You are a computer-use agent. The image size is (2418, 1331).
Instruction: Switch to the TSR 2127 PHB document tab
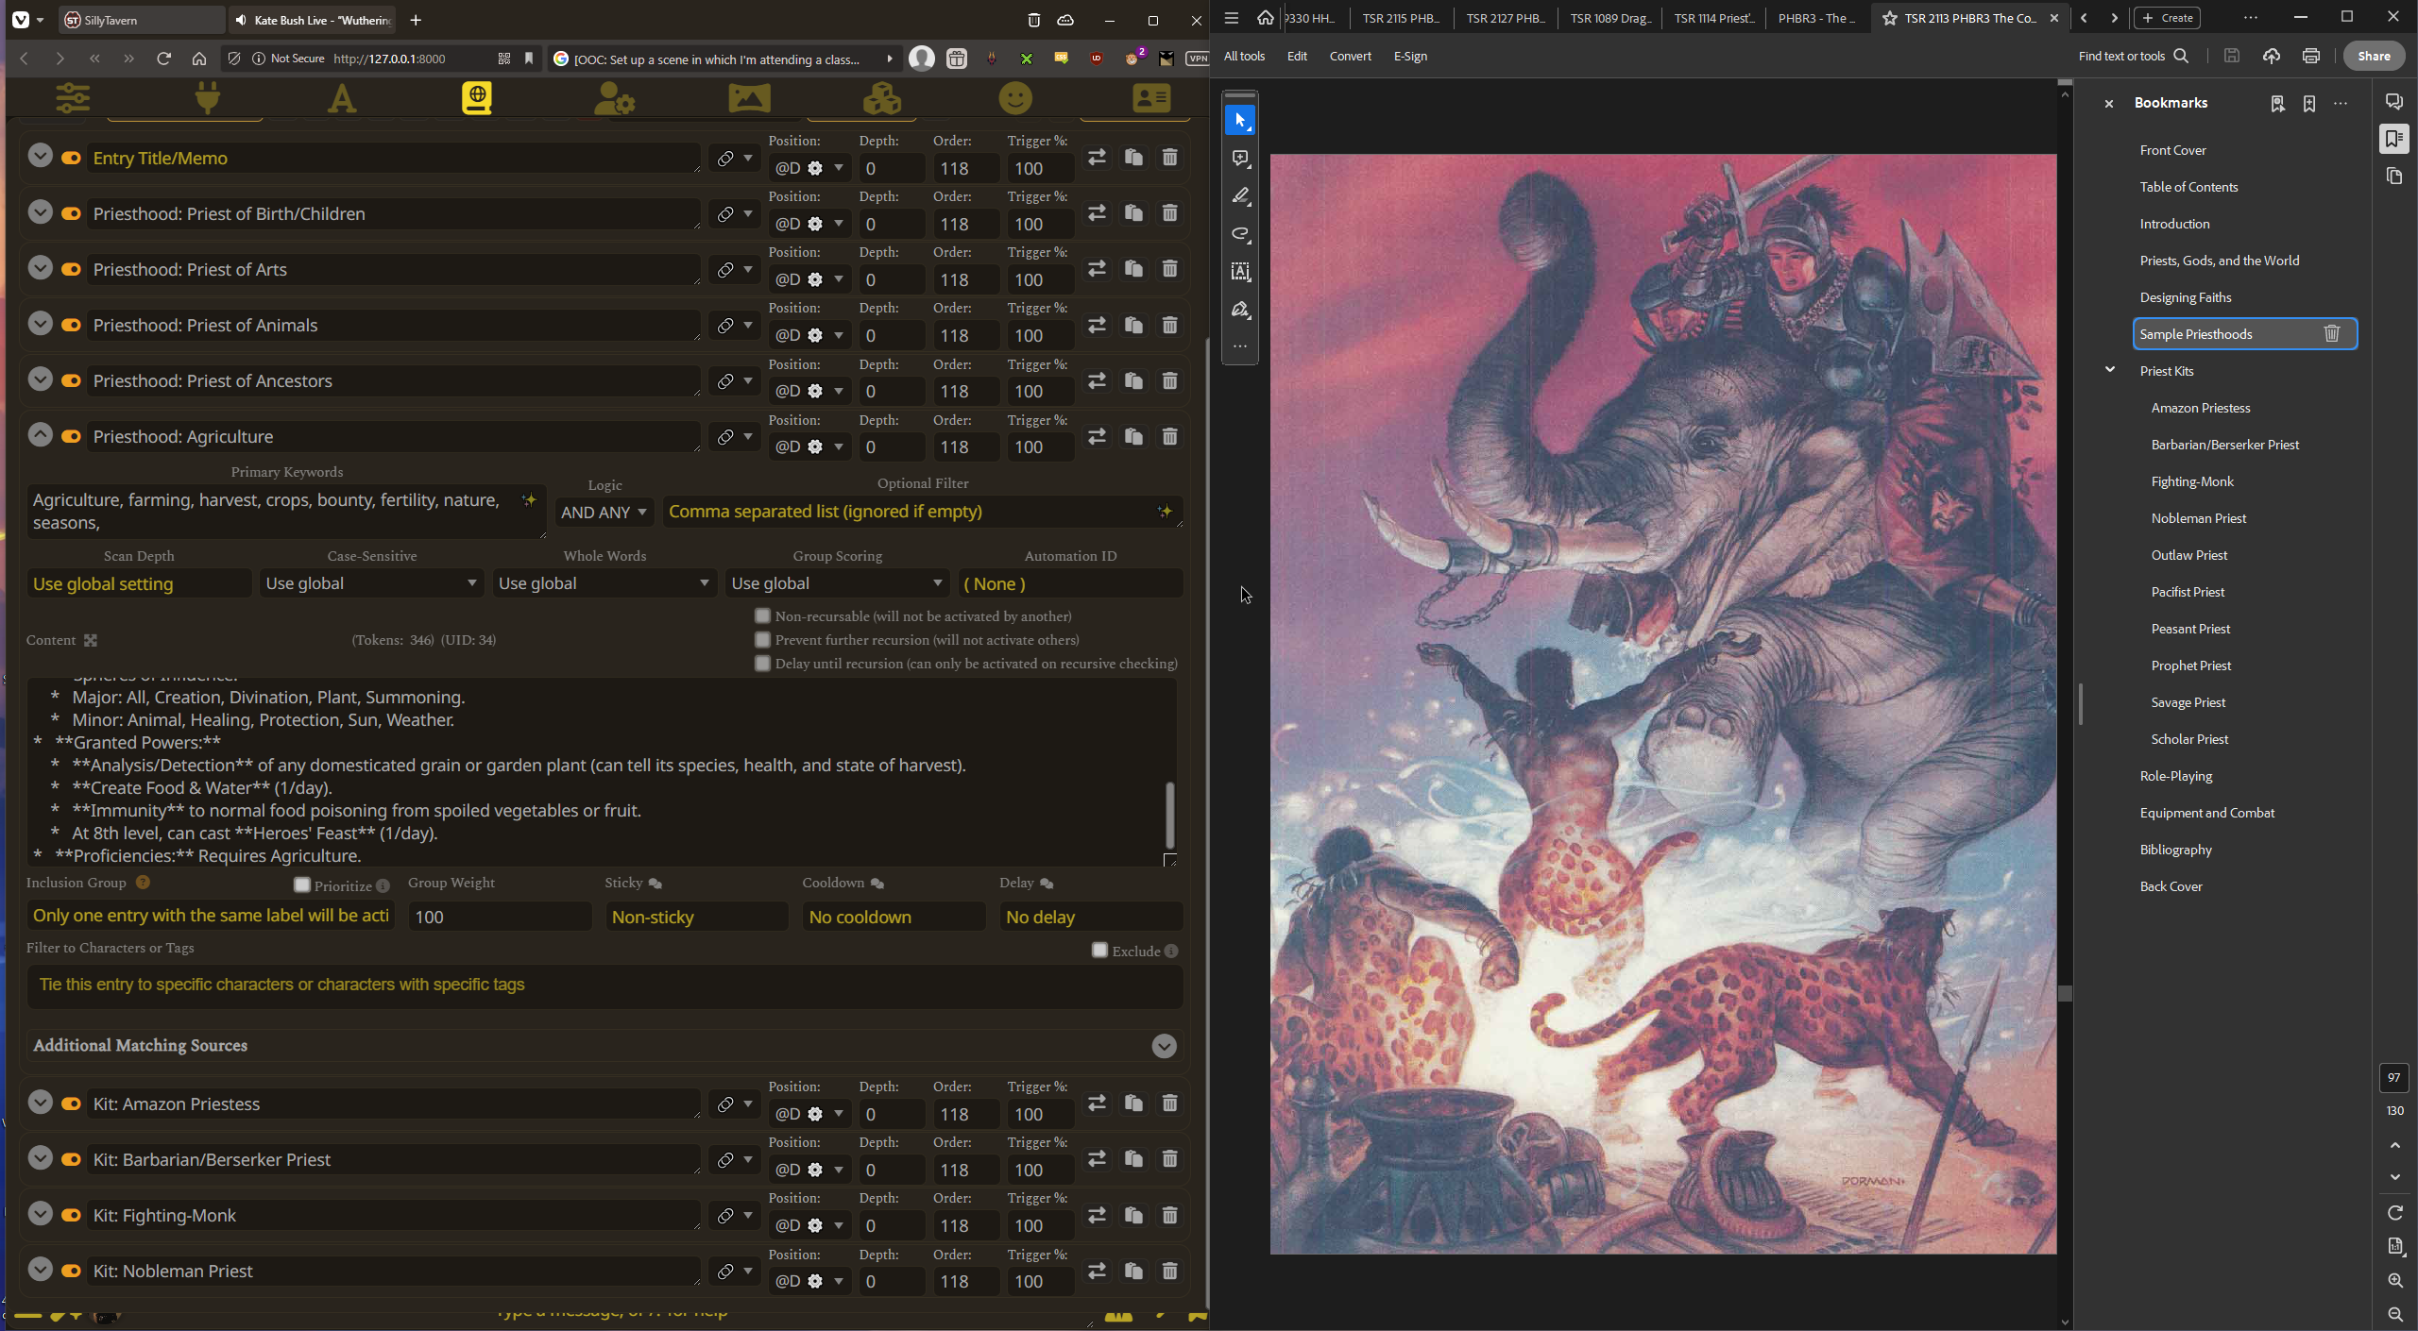click(x=1506, y=18)
